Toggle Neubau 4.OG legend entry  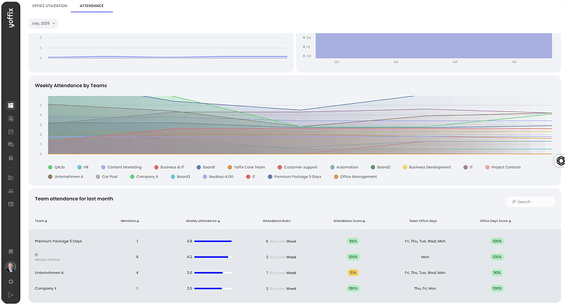(218, 176)
